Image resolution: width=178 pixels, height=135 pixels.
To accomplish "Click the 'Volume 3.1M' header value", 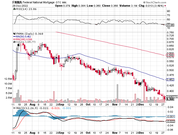I will pyautogui.click(x=128, y=6).
